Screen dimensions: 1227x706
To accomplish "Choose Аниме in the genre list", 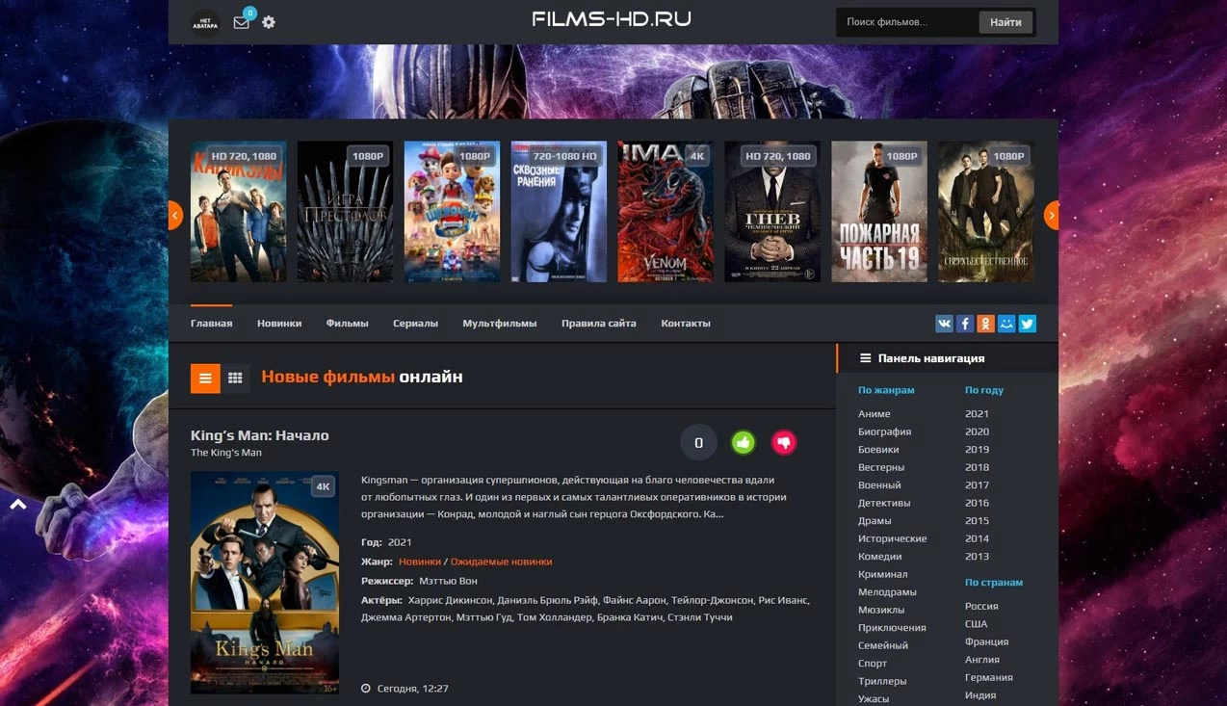I will (x=875, y=414).
